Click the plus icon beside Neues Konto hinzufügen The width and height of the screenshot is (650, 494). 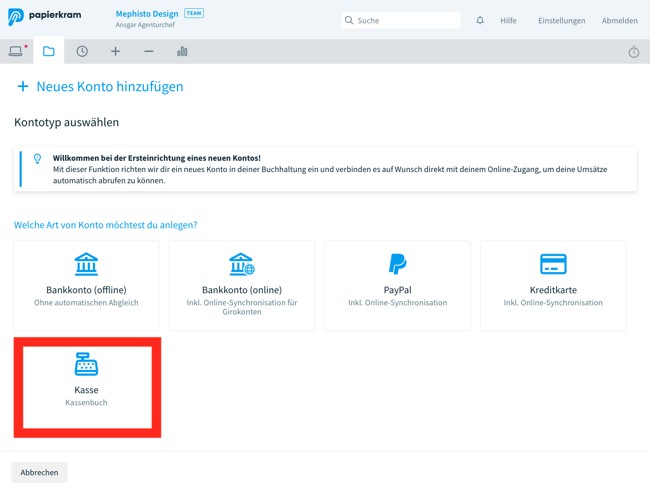tap(23, 87)
